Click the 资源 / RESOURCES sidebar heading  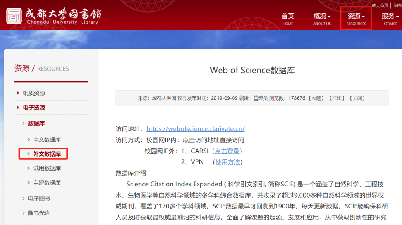41,68
